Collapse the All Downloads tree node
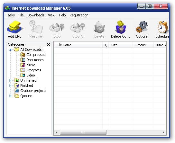This screenshot has height=143, width=175. tap(10, 50)
